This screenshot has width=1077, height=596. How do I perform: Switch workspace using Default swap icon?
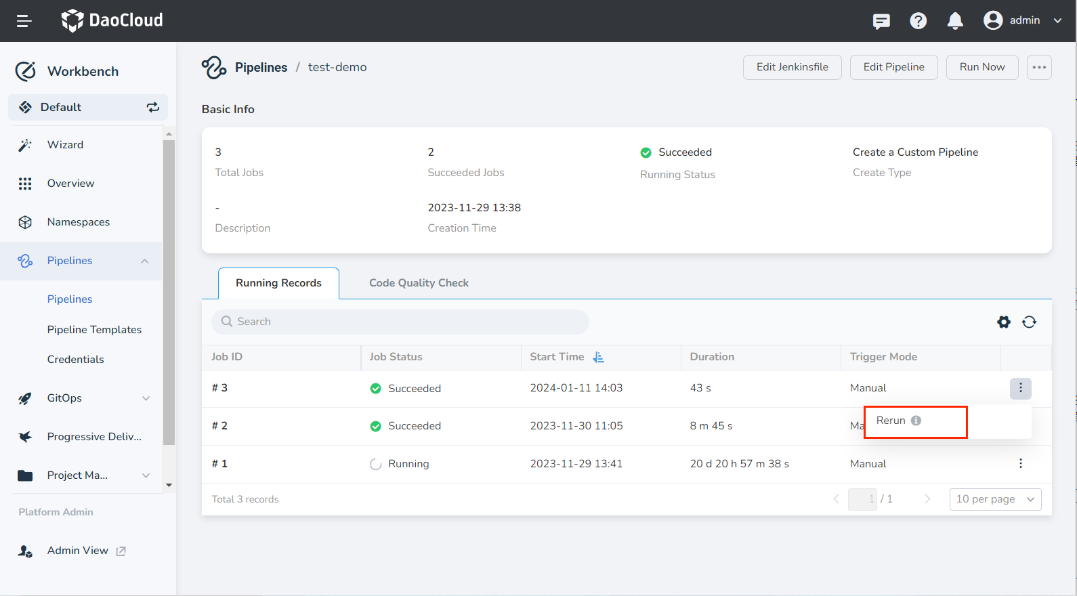tap(153, 107)
